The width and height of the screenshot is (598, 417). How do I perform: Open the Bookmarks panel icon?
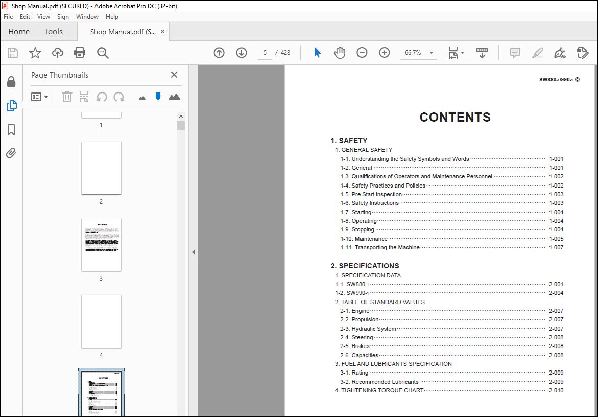click(x=11, y=130)
